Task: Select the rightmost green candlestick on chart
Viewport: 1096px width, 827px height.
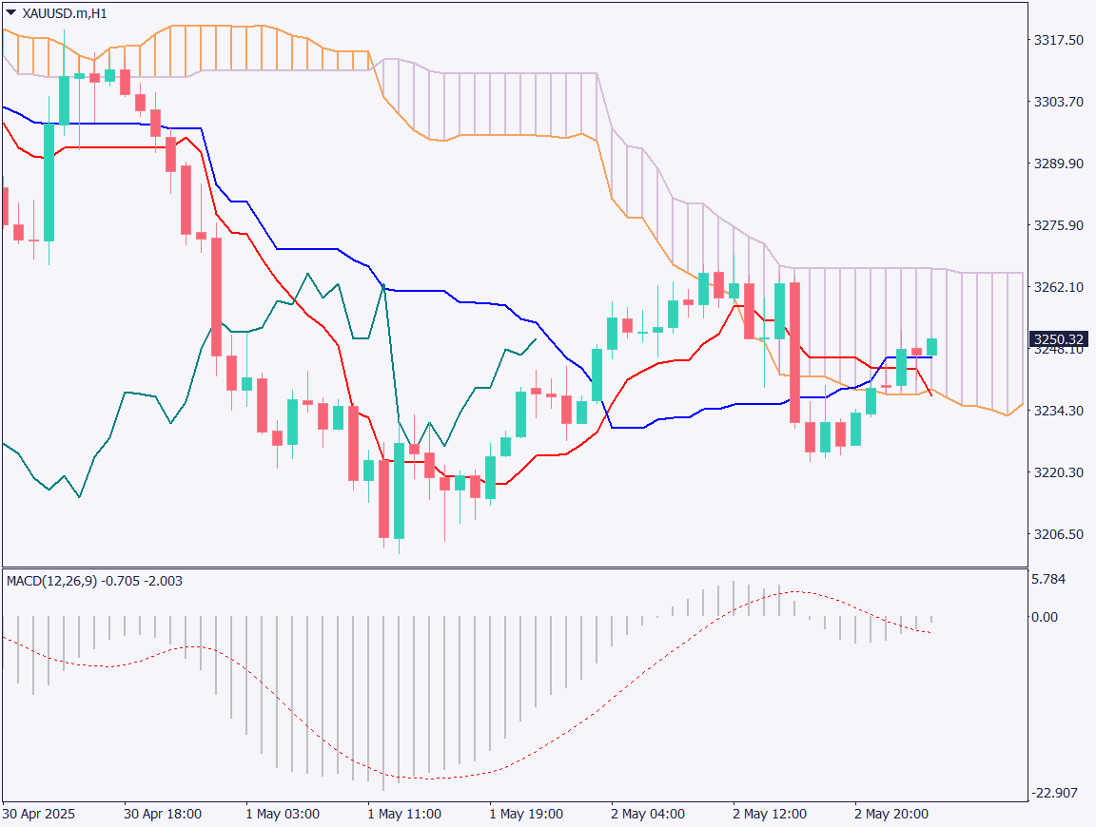Action: point(932,347)
